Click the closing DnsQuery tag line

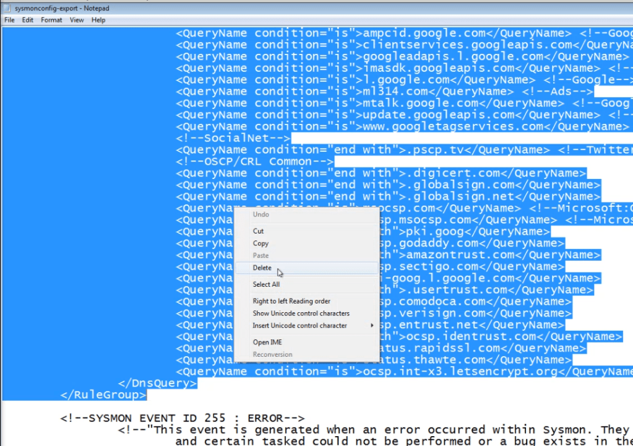click(157, 383)
